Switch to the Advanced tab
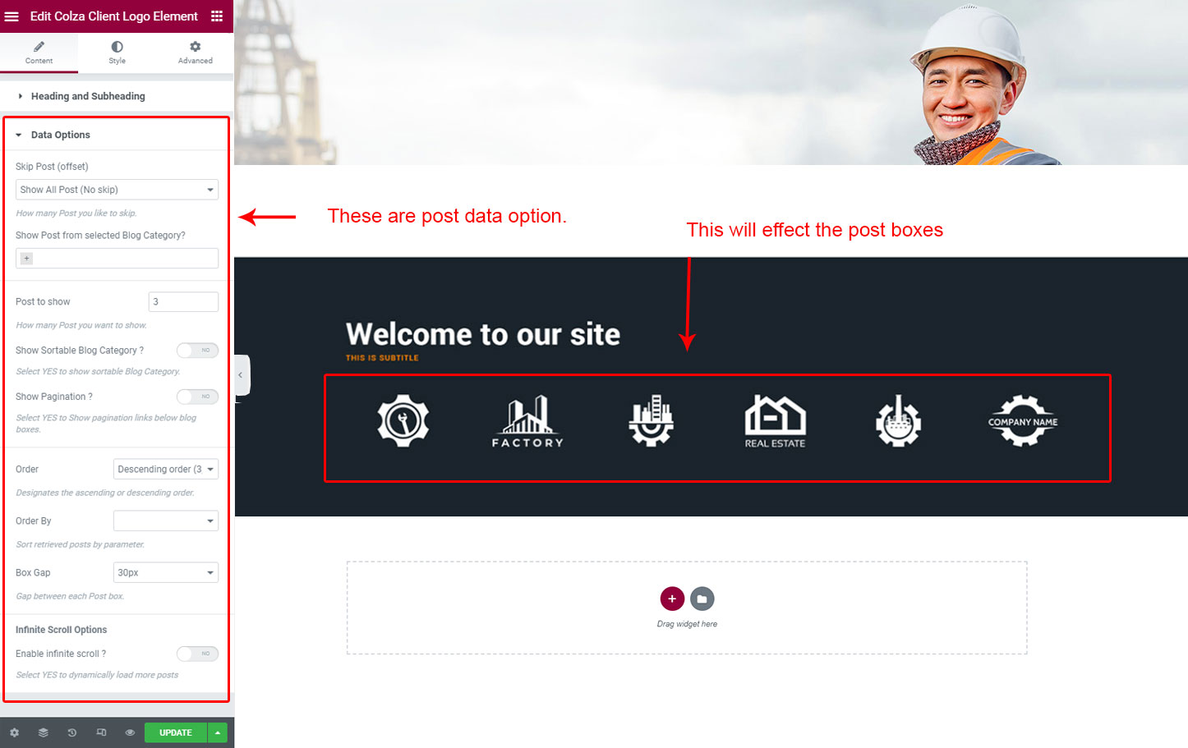 pos(195,53)
